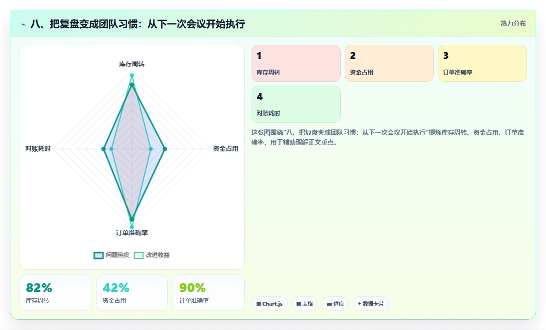Select card 1 库存周转
Image resolution: width=546 pixels, height=330 pixels.
(x=296, y=63)
